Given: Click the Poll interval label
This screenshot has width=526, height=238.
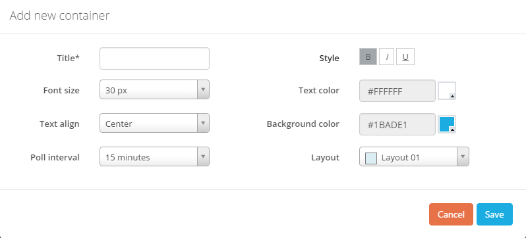Looking at the screenshot, I should [x=55, y=157].
